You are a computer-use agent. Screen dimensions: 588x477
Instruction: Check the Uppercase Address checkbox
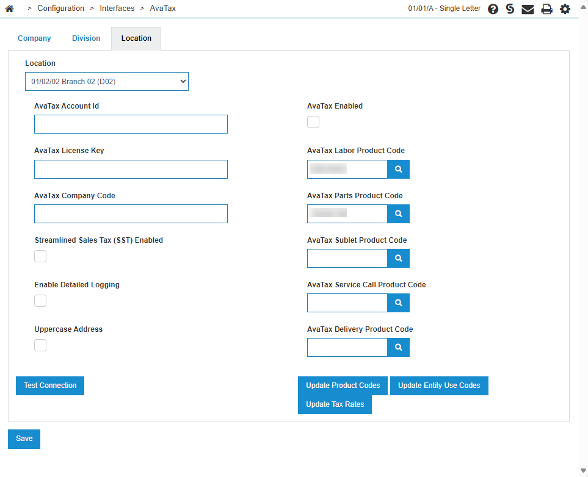(x=40, y=345)
